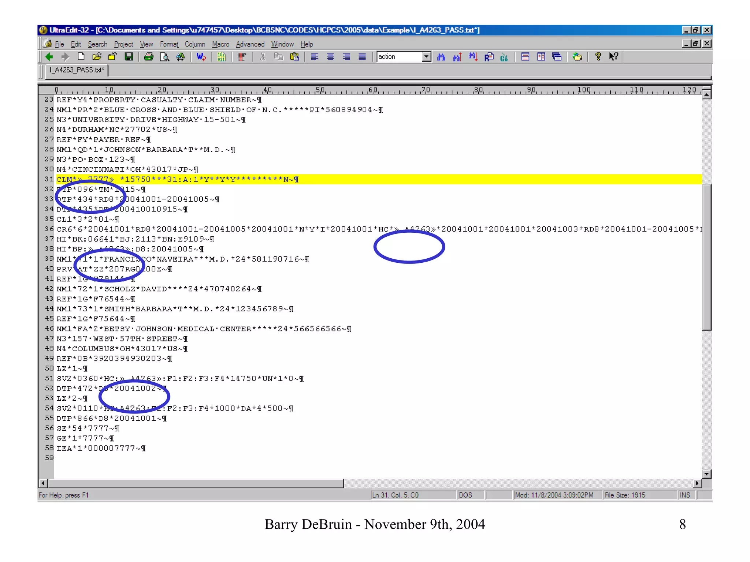Open the Column menu

[195, 44]
